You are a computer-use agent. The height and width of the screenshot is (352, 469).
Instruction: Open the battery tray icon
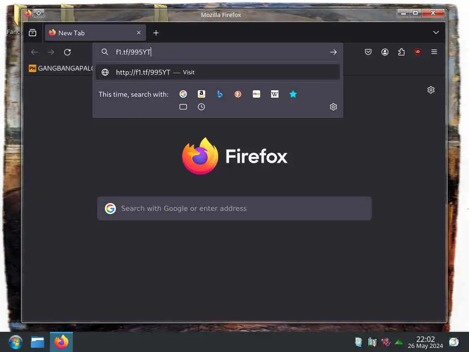tap(372, 342)
